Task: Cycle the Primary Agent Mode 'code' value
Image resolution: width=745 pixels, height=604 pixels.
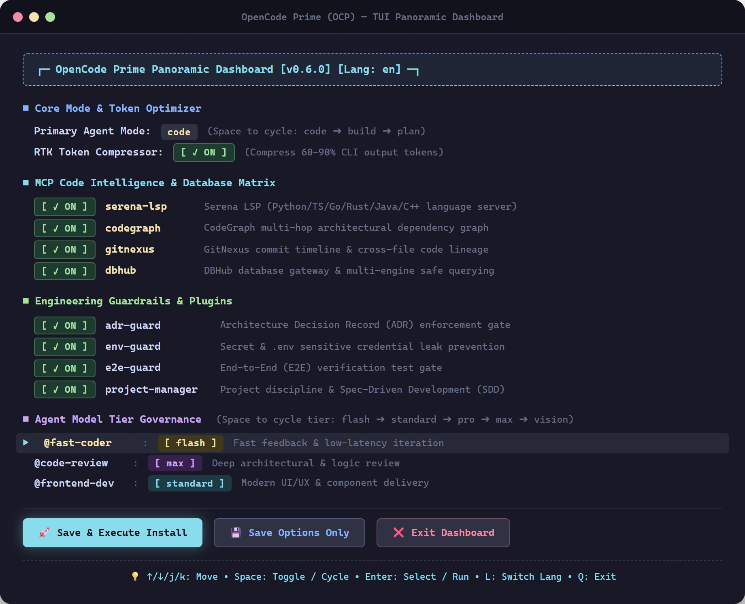Action: [x=179, y=132]
